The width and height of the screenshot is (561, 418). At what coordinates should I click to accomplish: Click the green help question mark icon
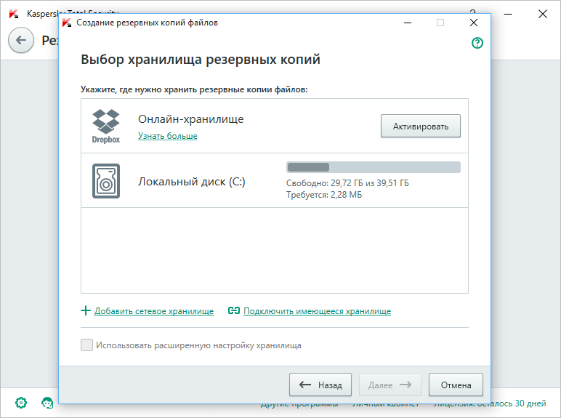click(x=477, y=43)
